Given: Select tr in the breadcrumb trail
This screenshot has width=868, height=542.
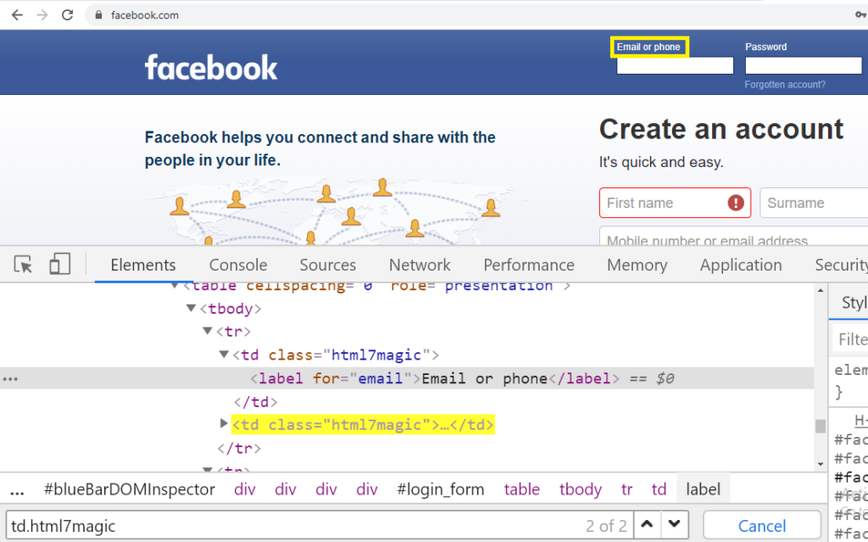Looking at the screenshot, I should tap(626, 489).
